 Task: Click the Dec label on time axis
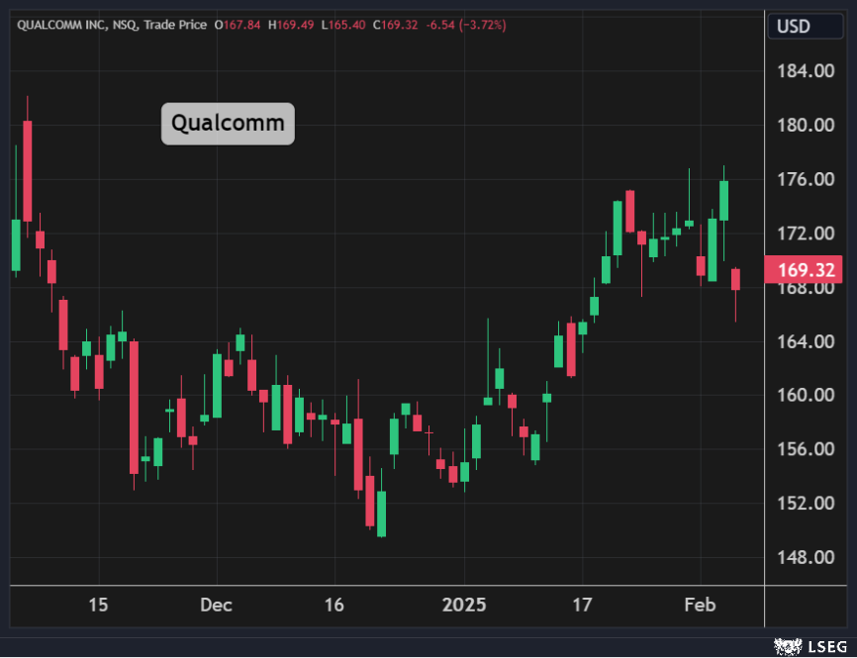[x=217, y=606]
